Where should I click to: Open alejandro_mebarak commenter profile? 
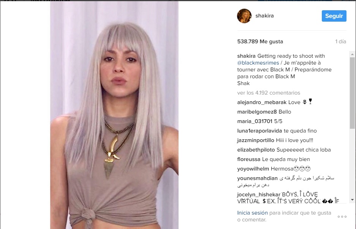[262, 103]
